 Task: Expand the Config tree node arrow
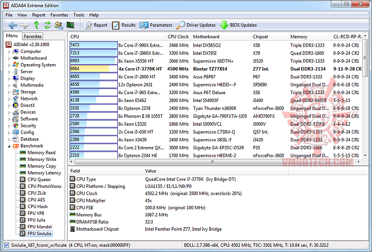9,132
